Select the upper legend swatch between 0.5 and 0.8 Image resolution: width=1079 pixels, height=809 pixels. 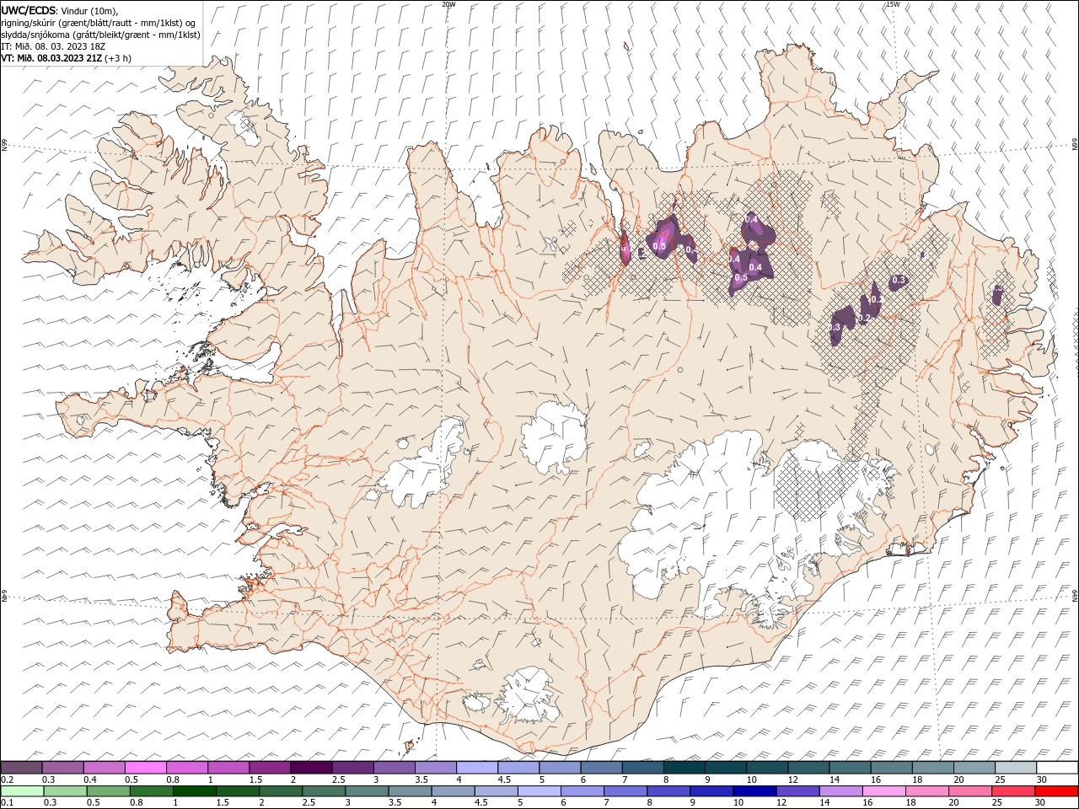(146, 768)
